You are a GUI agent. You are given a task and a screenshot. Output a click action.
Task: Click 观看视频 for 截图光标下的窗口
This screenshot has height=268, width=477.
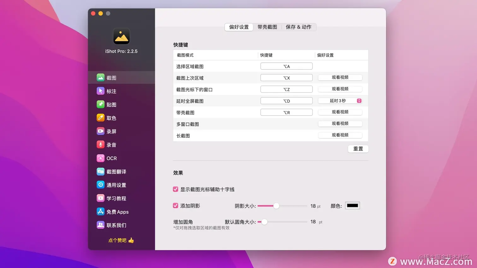[x=340, y=89]
